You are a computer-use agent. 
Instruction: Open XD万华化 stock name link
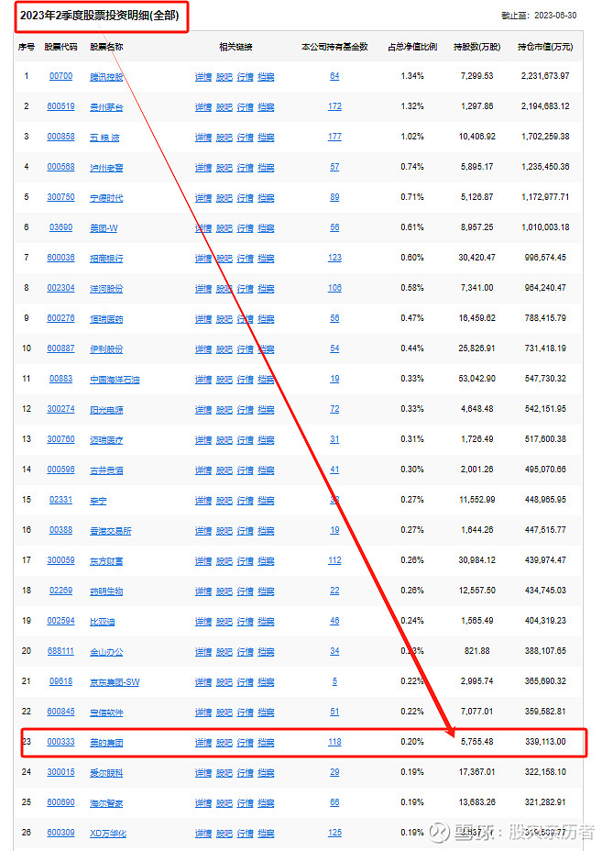[x=108, y=834]
